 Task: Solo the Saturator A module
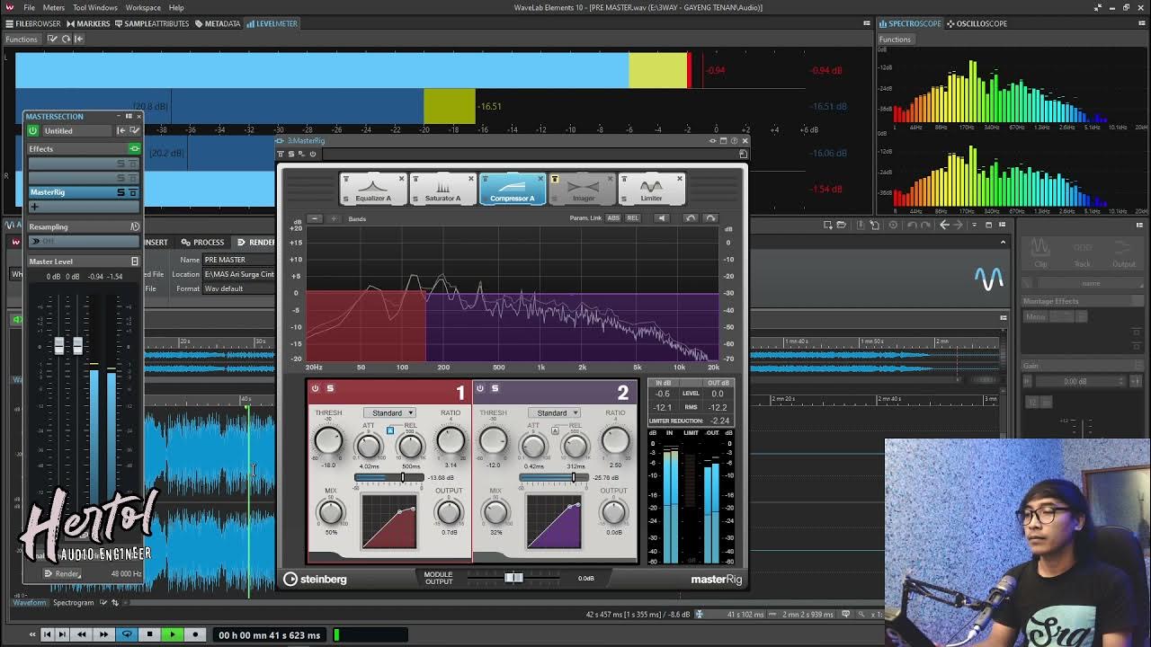coord(415,199)
